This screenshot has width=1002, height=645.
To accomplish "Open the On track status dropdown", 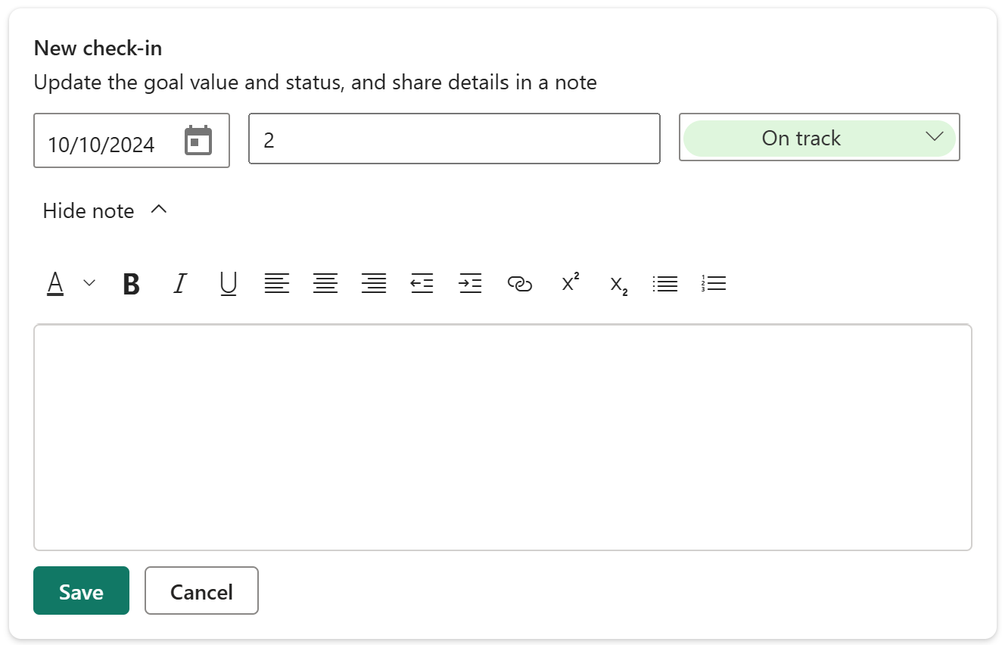I will pyautogui.click(x=820, y=138).
